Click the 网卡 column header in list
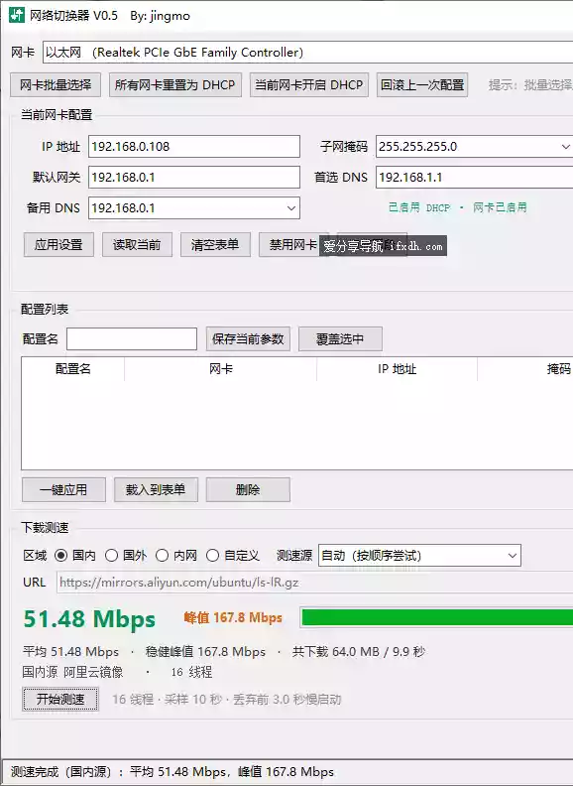Screen dimensions: 573x786 tap(220, 369)
